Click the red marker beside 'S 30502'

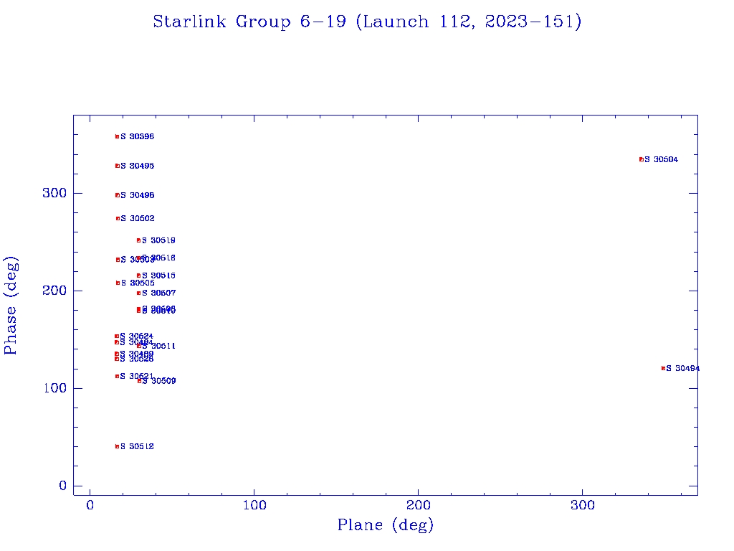tap(118, 218)
